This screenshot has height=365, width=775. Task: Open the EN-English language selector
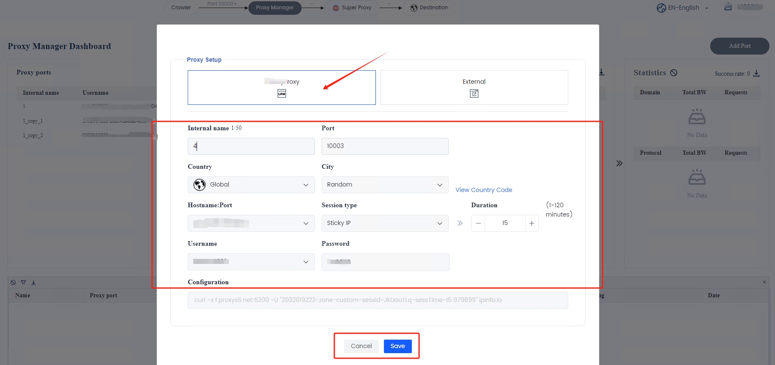coord(683,8)
